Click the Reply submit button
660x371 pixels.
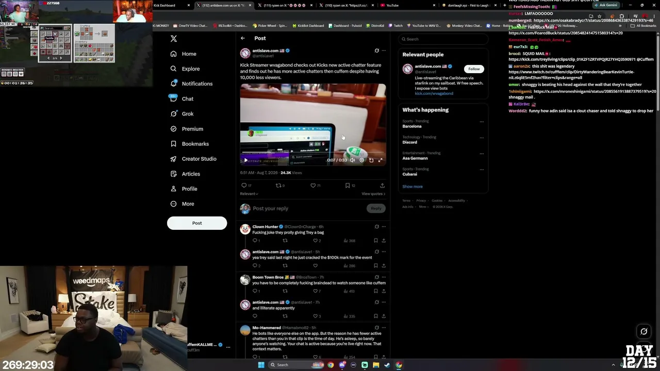[376, 208]
